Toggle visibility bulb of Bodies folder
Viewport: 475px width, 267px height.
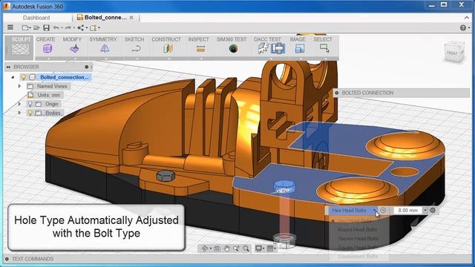point(30,113)
